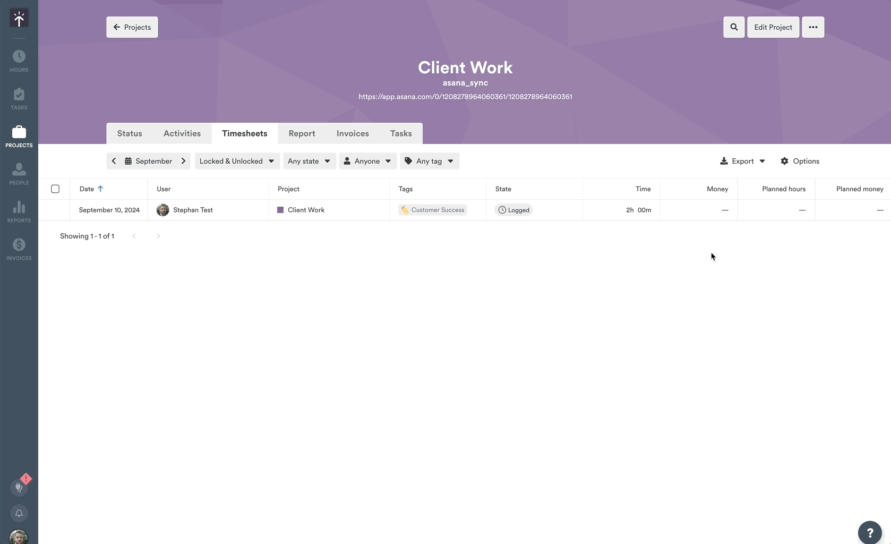
Task: Open the help question mark button
Action: [870, 532]
